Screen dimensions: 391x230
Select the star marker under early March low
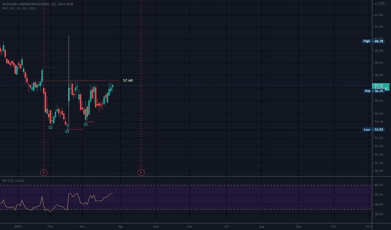[86, 124]
